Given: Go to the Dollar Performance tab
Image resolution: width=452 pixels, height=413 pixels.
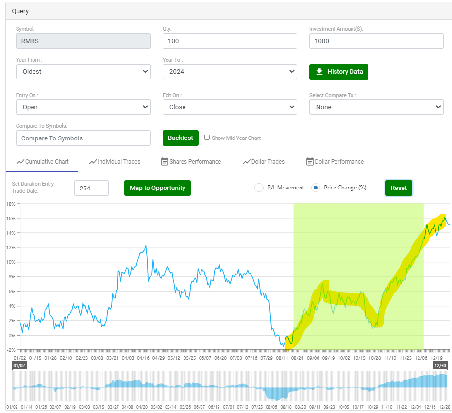Looking at the screenshot, I should pos(335,162).
